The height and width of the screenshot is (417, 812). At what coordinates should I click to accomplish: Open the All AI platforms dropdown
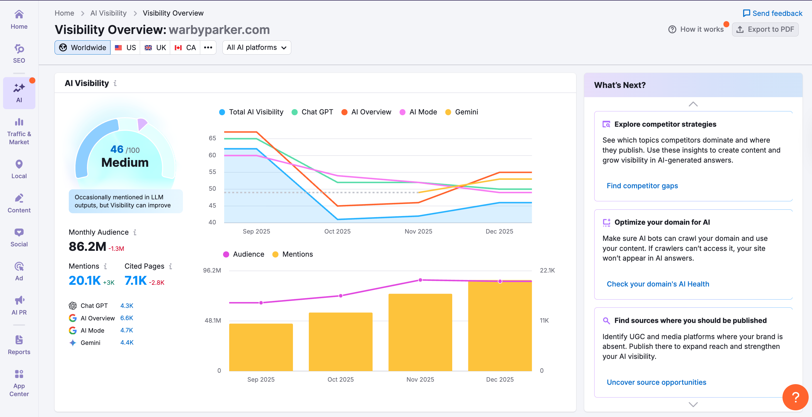tap(256, 47)
